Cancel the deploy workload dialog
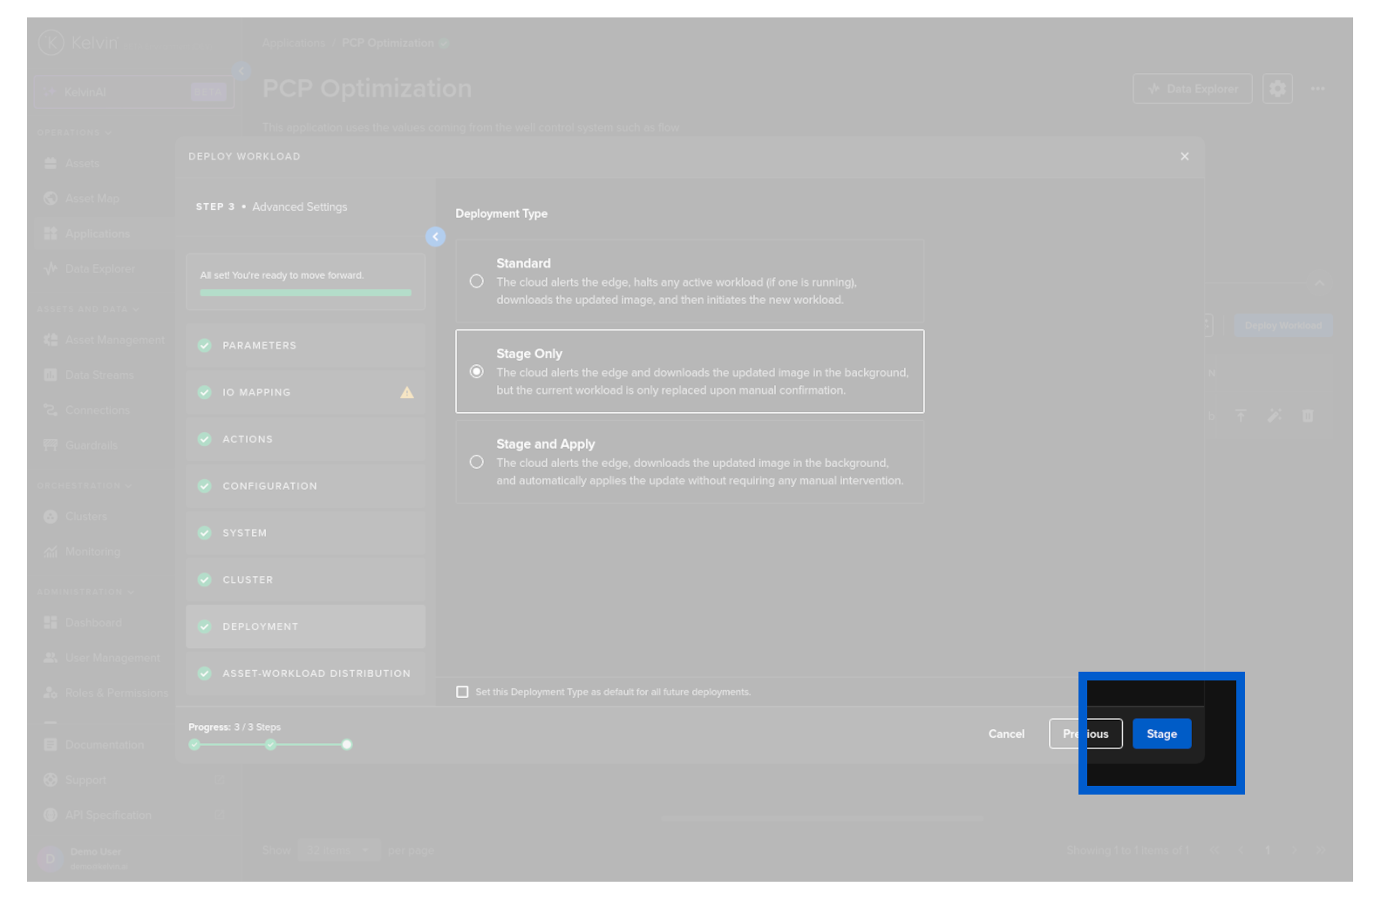 (x=1006, y=734)
